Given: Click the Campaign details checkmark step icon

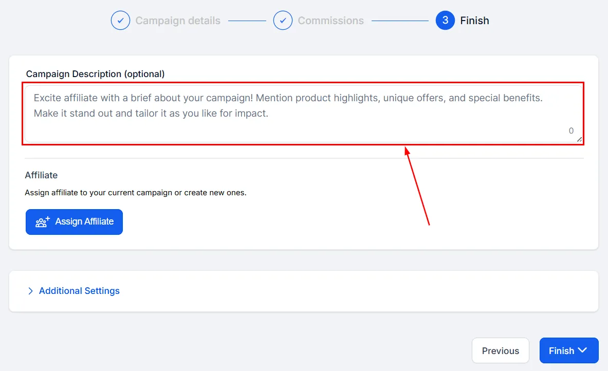Looking at the screenshot, I should click(120, 21).
